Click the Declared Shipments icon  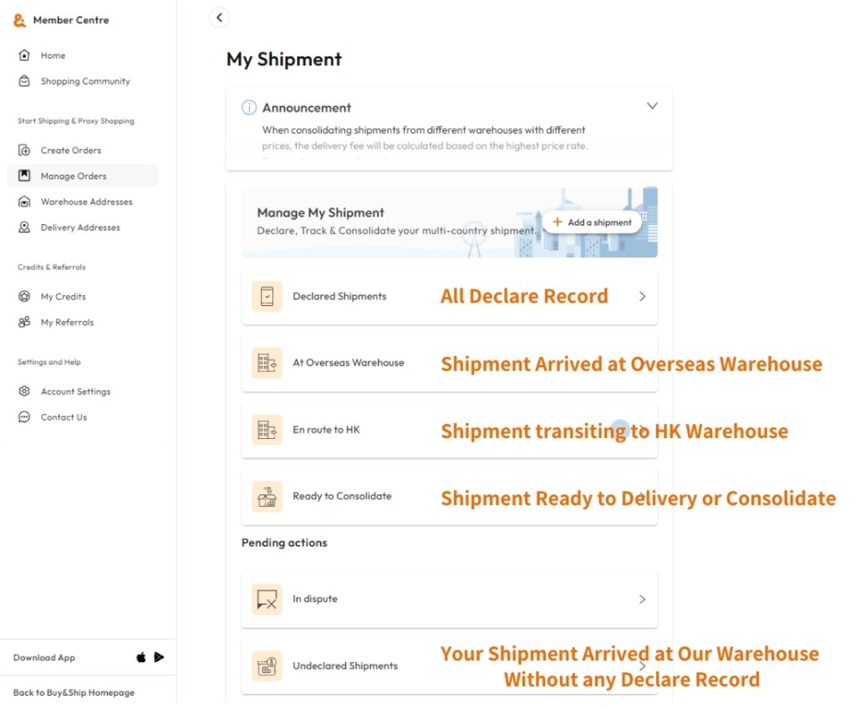tap(267, 297)
